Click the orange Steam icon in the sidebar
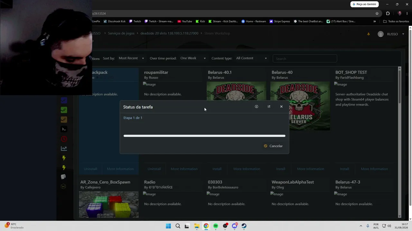The height and width of the screenshot is (231, 412). 64,119
